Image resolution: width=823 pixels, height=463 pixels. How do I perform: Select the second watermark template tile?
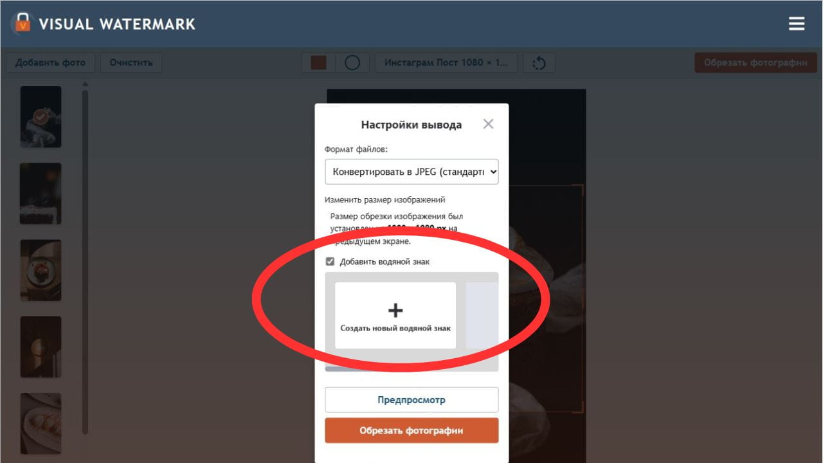point(482,315)
